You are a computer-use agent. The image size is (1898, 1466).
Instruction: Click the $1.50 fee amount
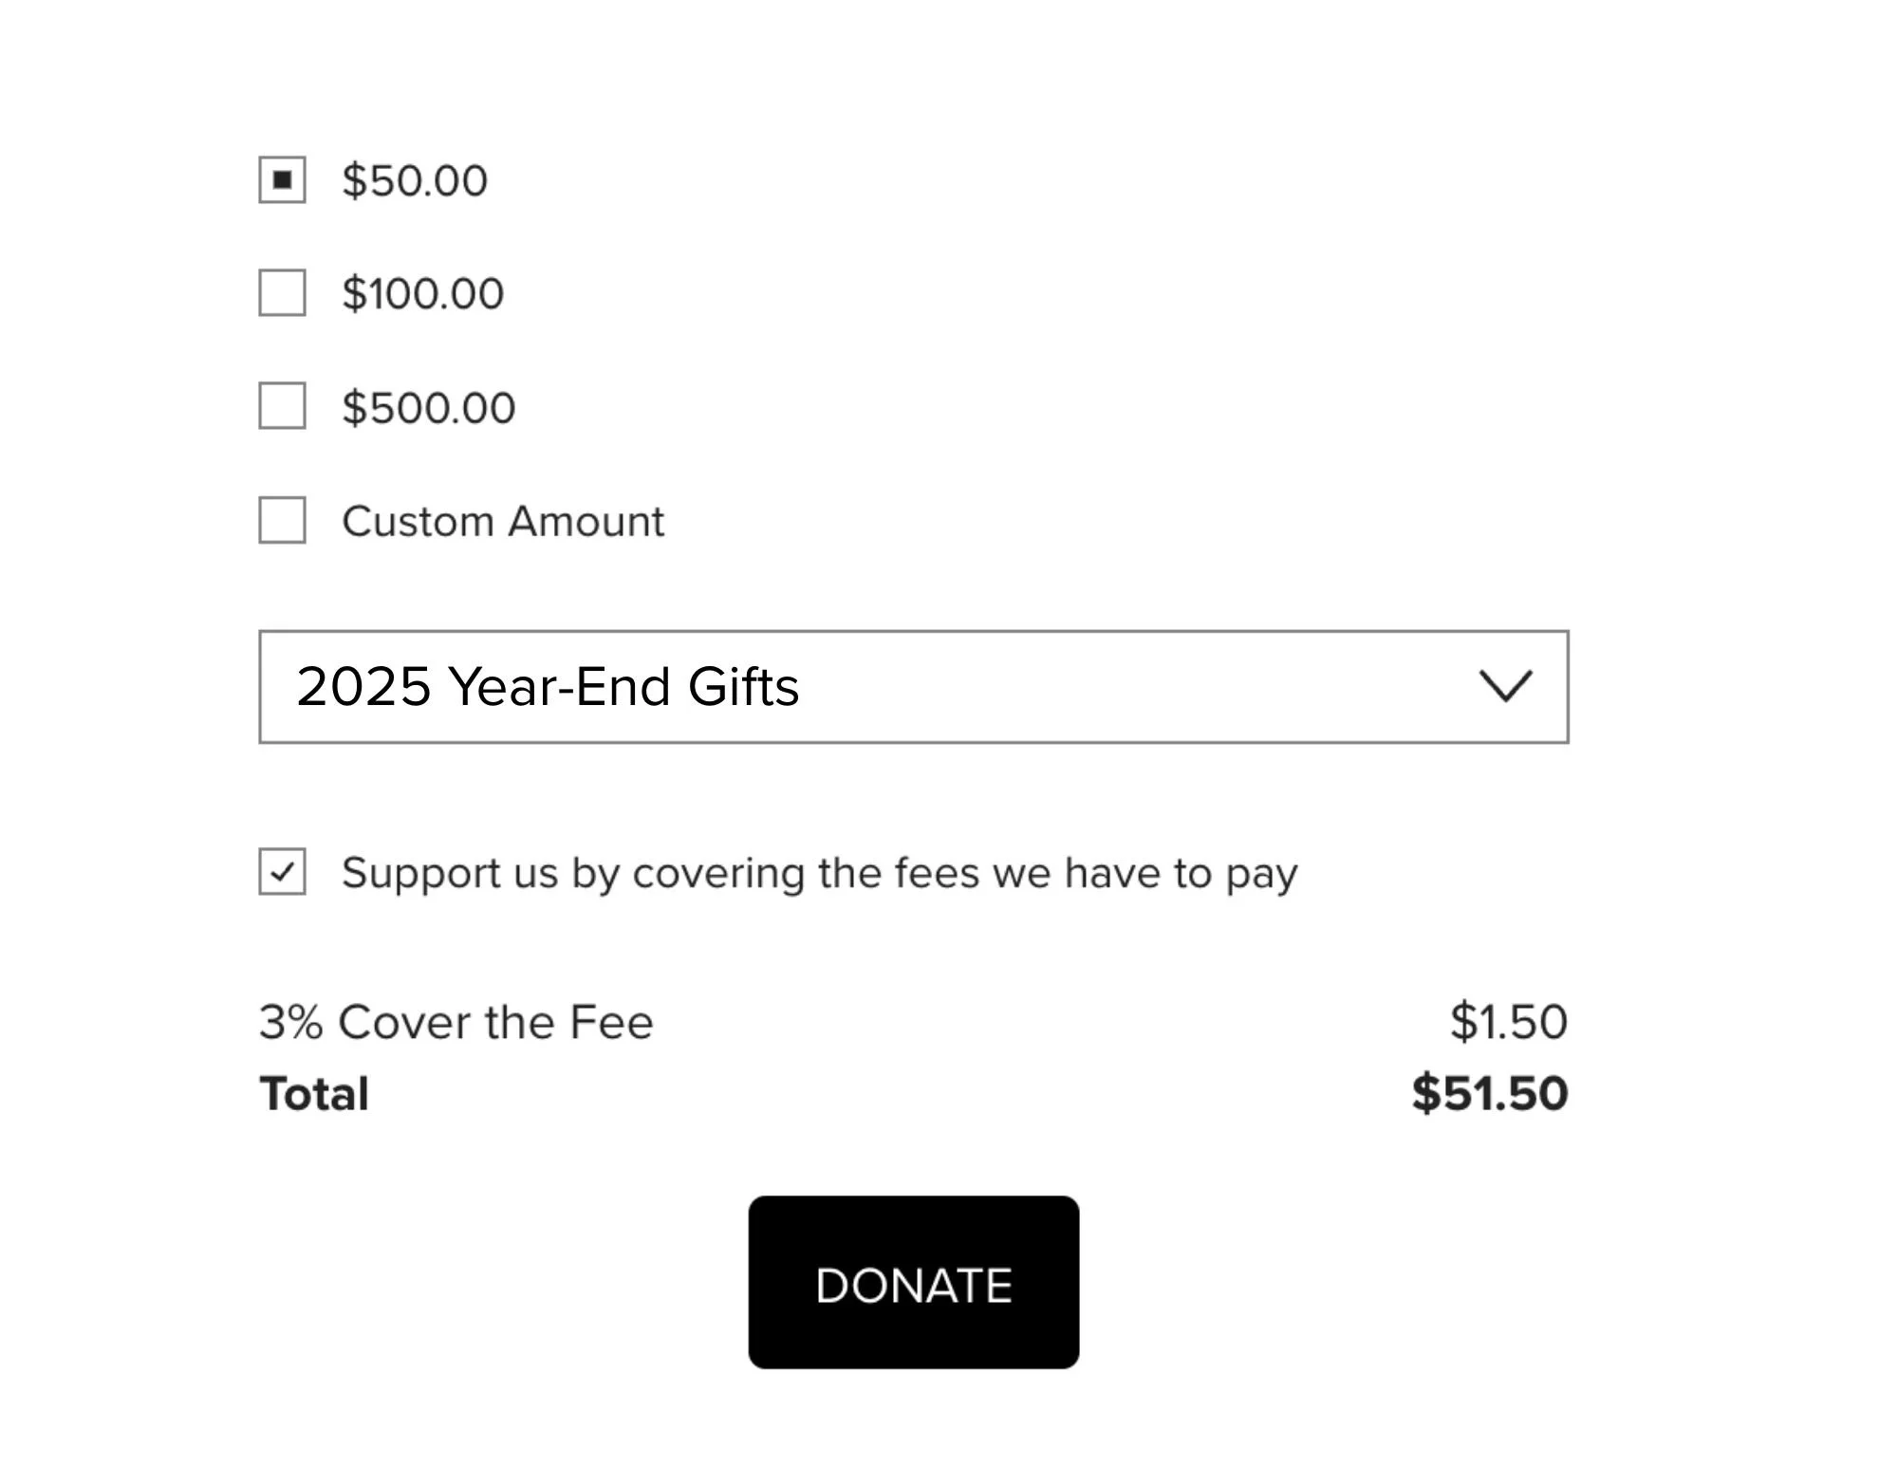coord(1508,1022)
